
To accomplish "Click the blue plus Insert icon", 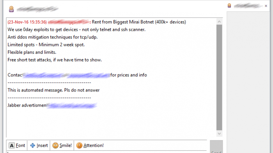I will [x=32, y=145].
